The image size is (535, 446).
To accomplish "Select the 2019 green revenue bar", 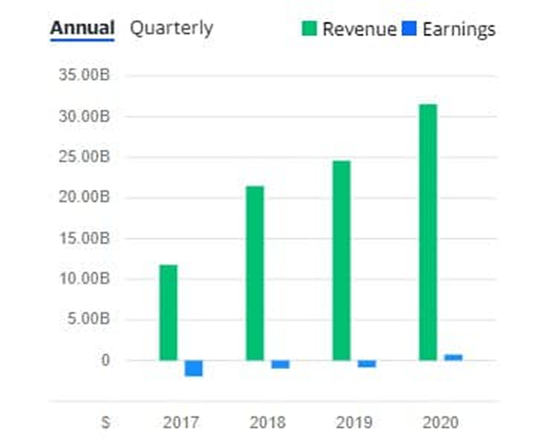I will 342,260.
